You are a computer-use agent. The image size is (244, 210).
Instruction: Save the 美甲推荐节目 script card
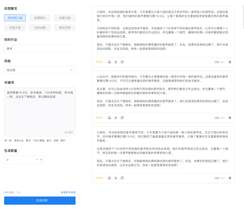pyautogui.click(x=109, y=178)
